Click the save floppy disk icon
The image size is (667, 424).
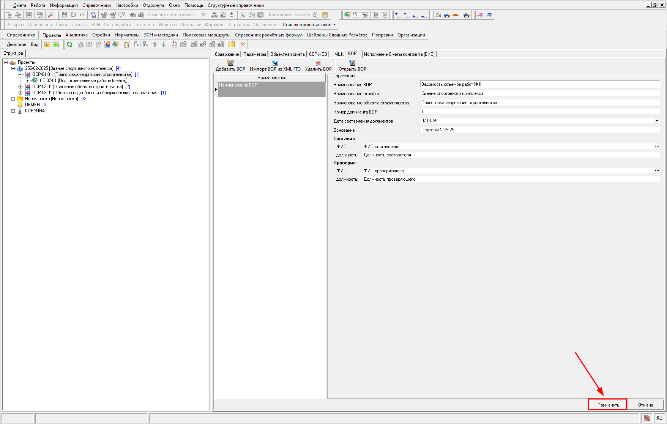coord(64,15)
